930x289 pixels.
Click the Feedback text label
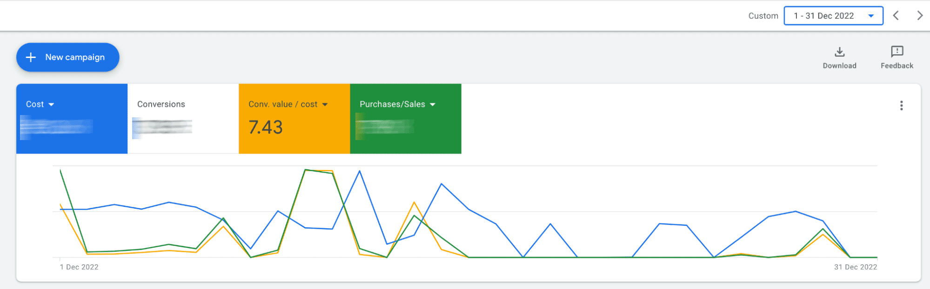pos(897,66)
